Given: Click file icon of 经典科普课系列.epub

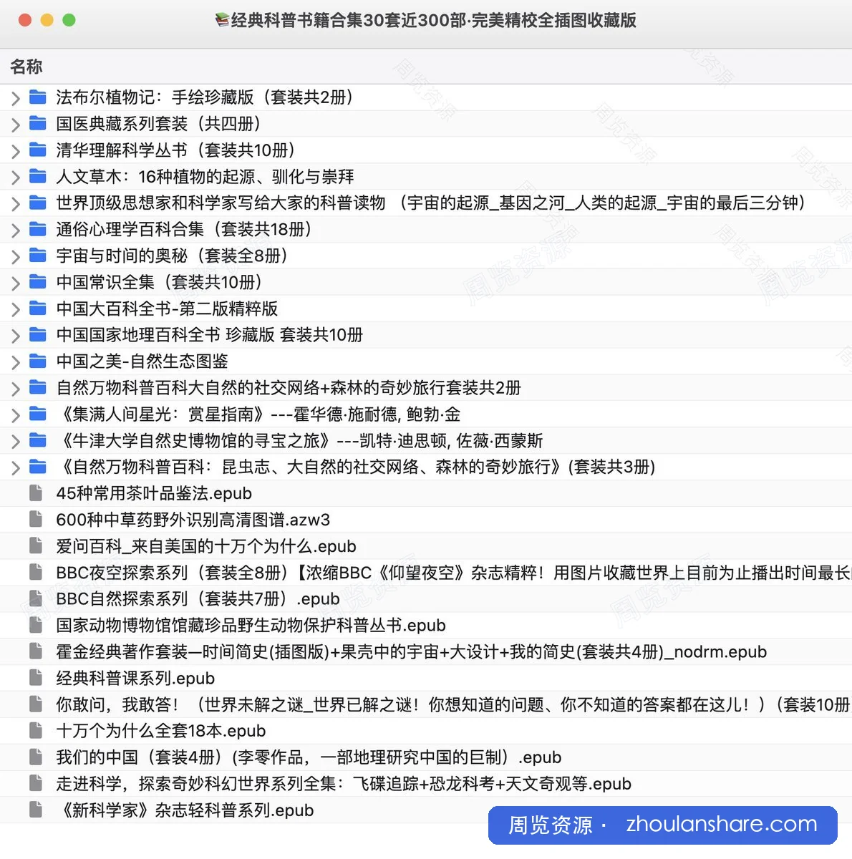Looking at the screenshot, I should click(36, 678).
